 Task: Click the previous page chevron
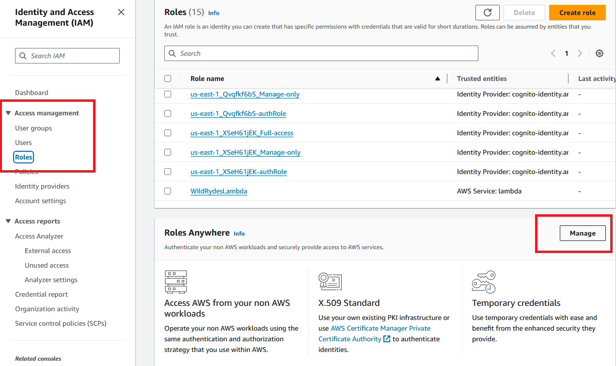553,53
